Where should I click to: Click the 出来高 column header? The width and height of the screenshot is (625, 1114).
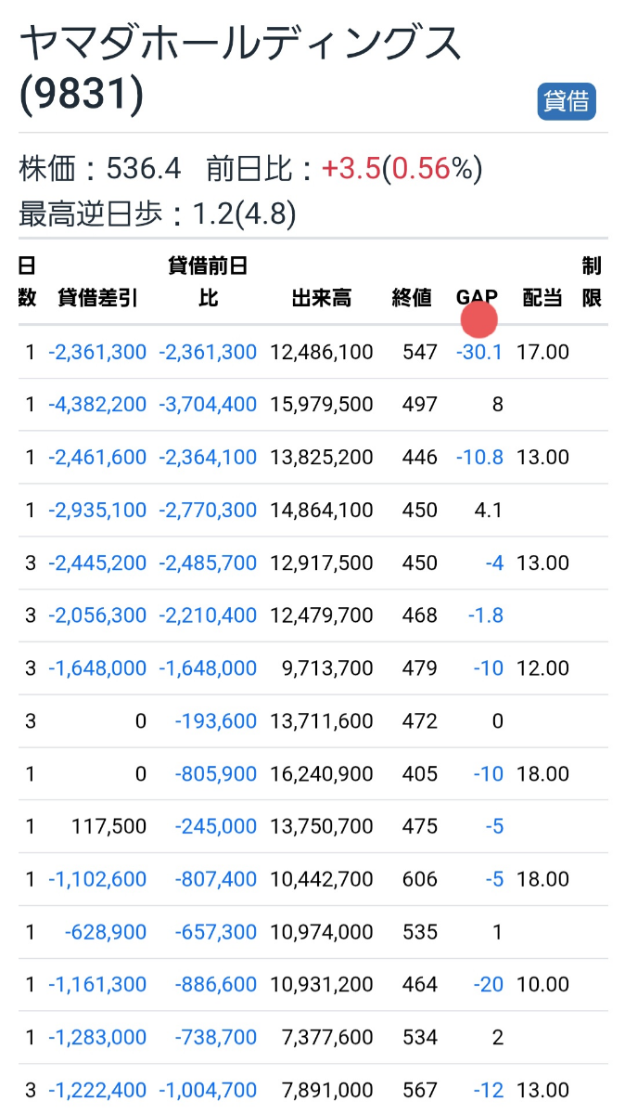321,298
